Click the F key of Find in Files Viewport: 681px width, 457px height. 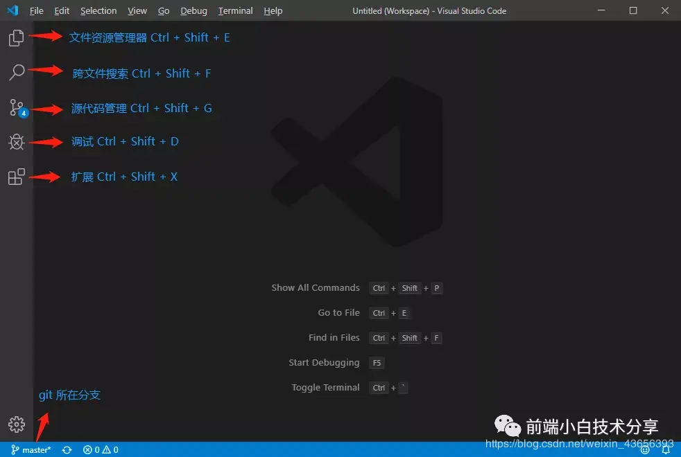tap(436, 338)
